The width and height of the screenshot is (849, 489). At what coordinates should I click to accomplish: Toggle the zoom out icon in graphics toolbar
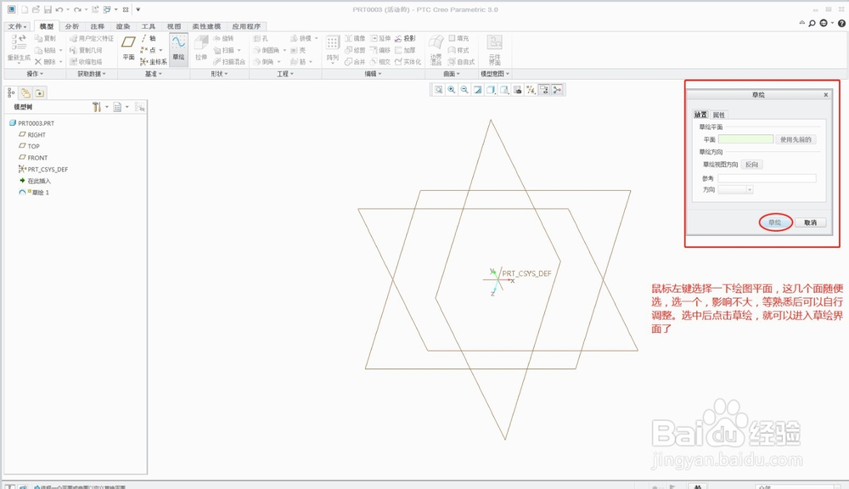464,89
